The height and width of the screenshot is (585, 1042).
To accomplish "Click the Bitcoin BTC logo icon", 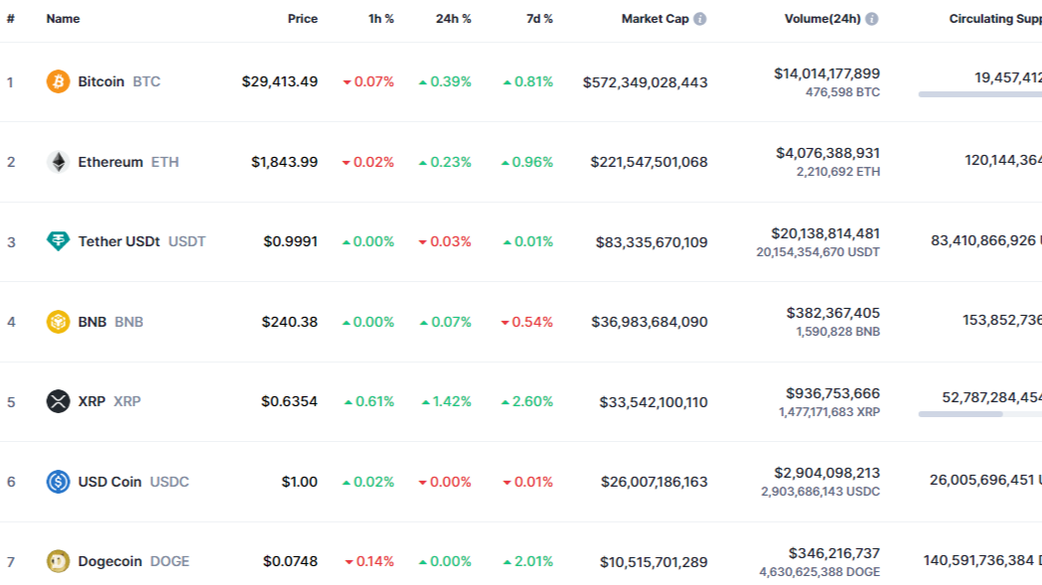I will coord(58,81).
